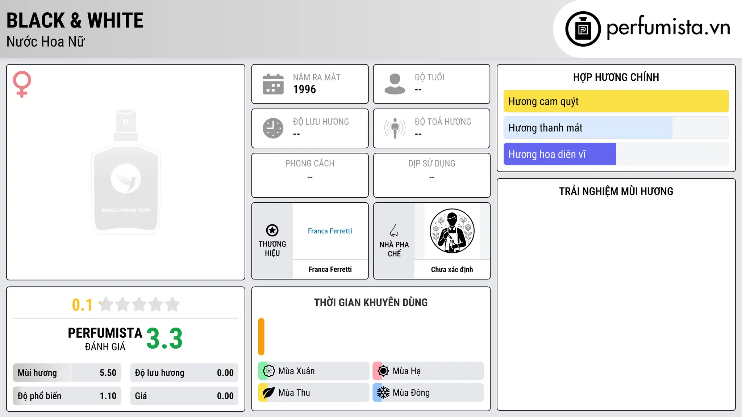Click the perfumista.vn site name
The image size is (742, 417).
point(668,28)
